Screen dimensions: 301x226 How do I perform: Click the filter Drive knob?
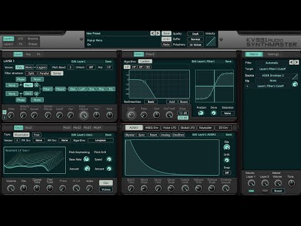pyautogui.click(x=214, y=113)
